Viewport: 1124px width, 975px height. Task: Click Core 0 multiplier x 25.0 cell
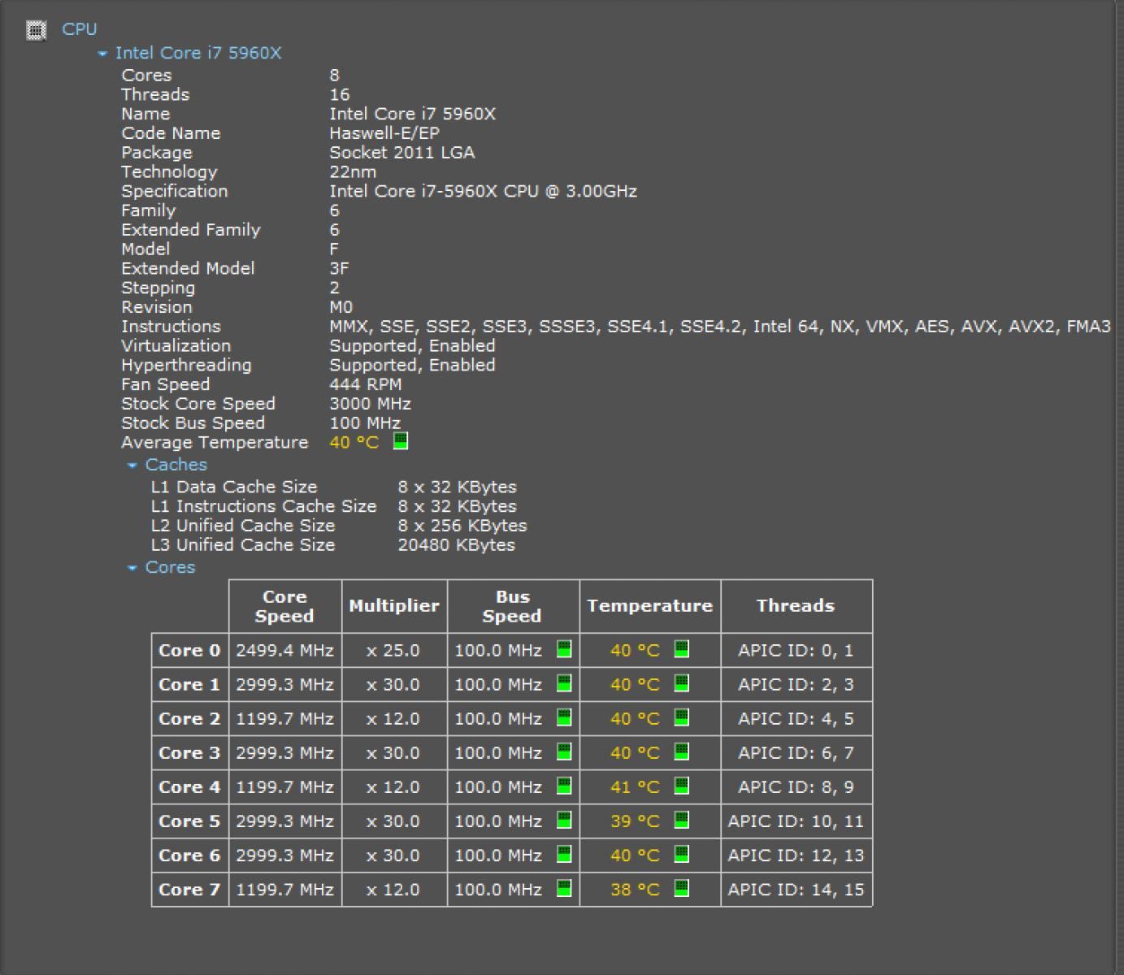pos(394,651)
